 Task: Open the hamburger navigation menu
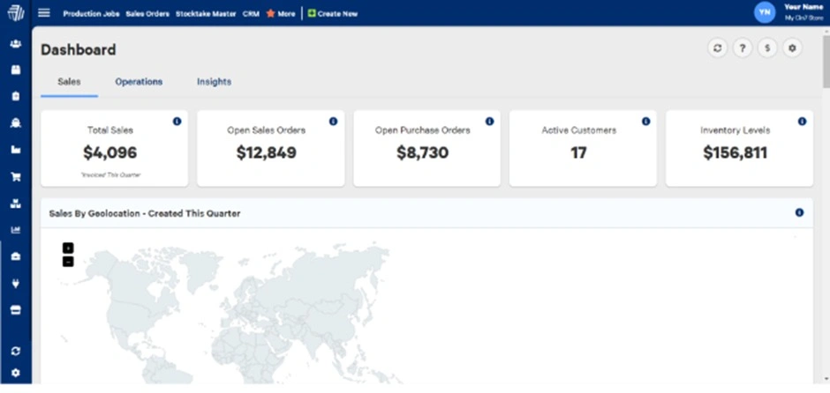(x=44, y=13)
